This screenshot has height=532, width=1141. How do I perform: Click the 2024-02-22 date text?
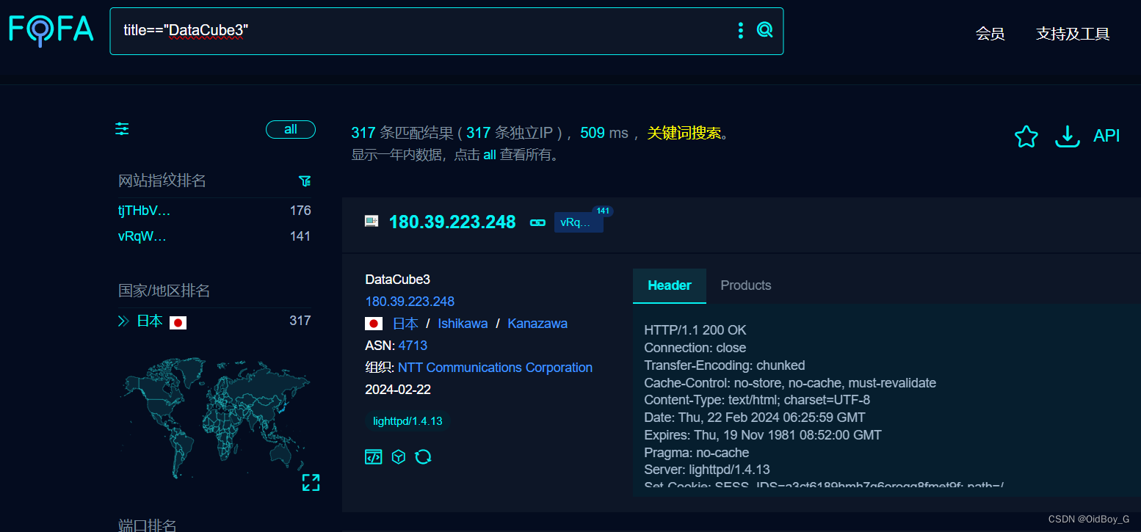coord(398,390)
